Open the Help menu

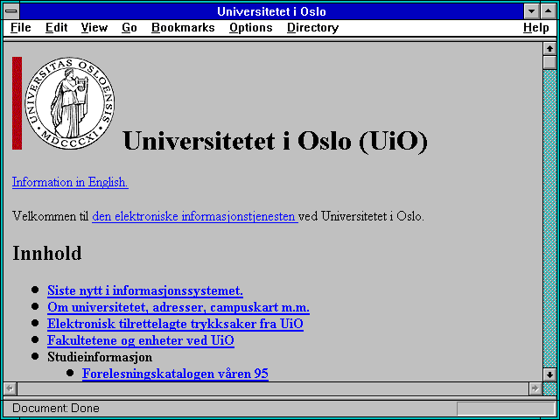coord(536,27)
